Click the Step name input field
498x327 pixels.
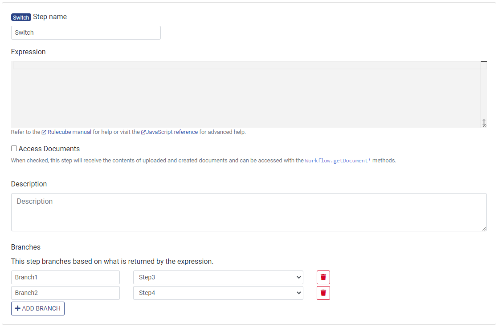click(x=86, y=32)
